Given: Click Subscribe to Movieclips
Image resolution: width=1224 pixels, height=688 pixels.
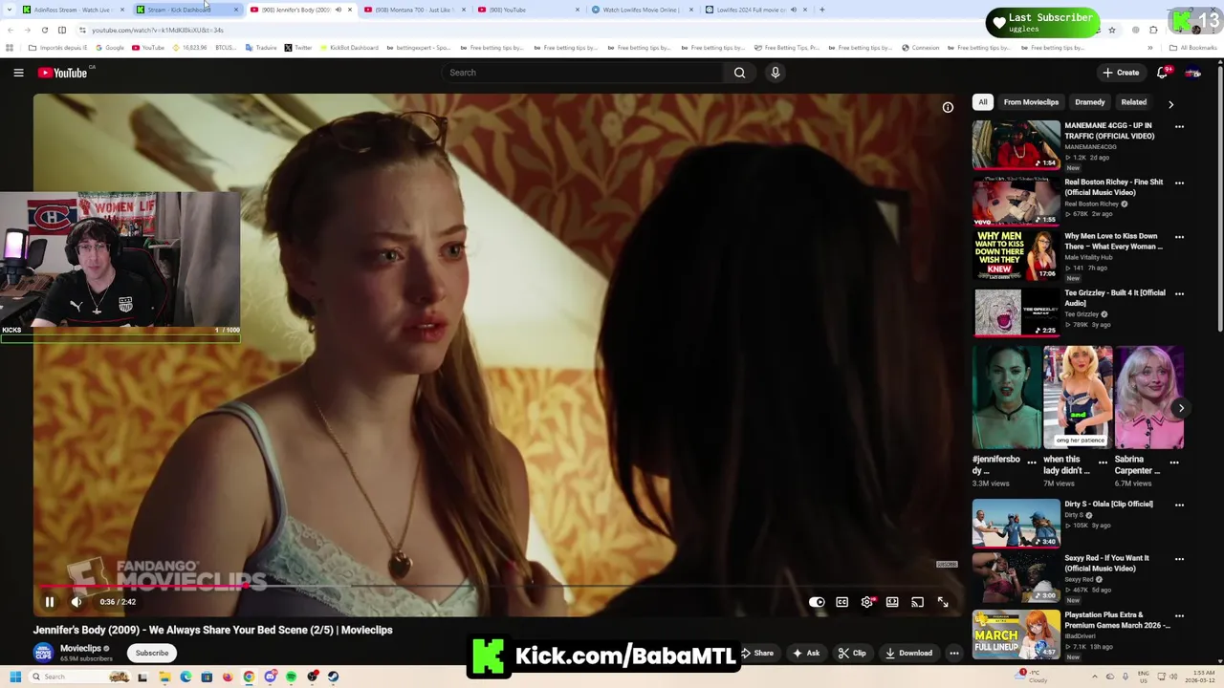Looking at the screenshot, I should 152,653.
